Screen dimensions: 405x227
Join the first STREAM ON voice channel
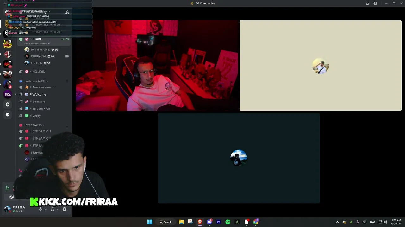point(44,131)
